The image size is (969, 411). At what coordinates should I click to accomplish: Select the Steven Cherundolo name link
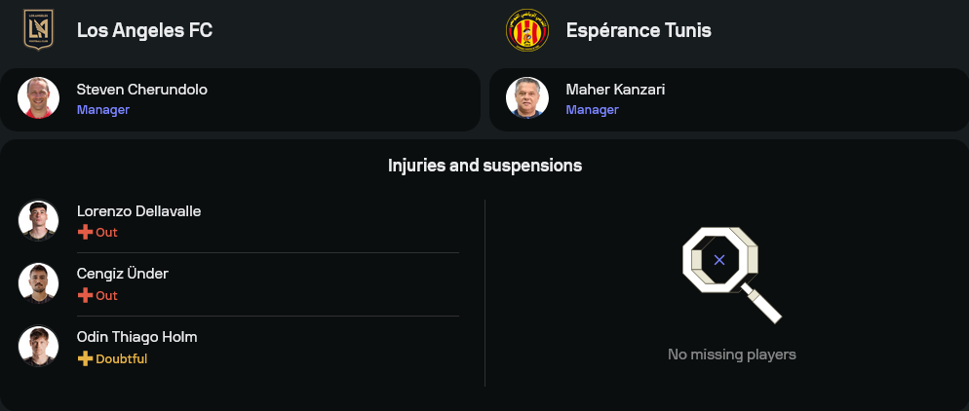tap(141, 90)
